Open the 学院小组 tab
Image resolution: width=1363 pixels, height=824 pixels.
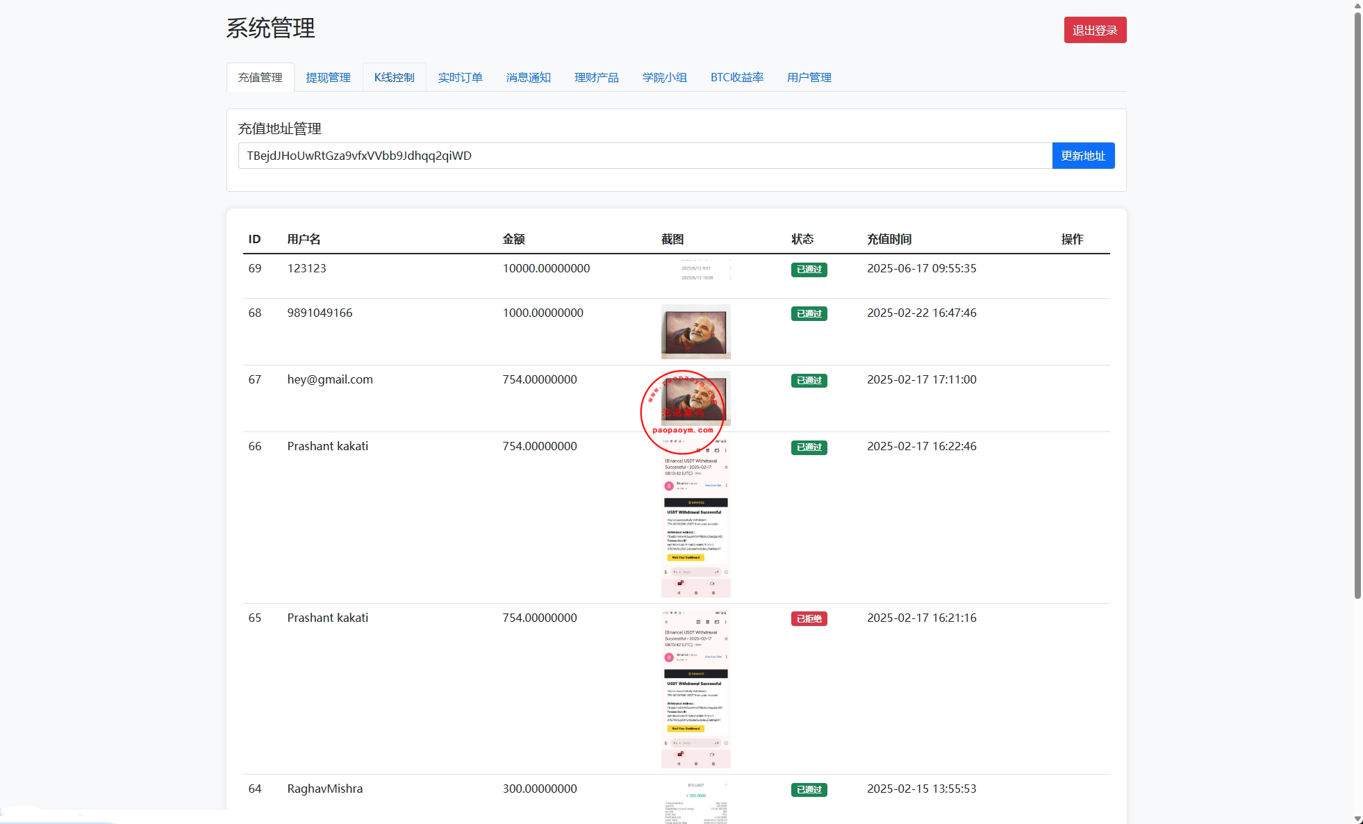point(664,77)
